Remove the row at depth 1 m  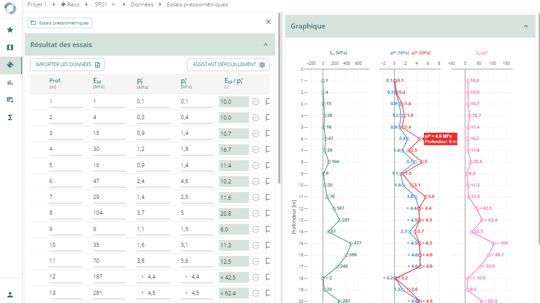[x=256, y=102]
